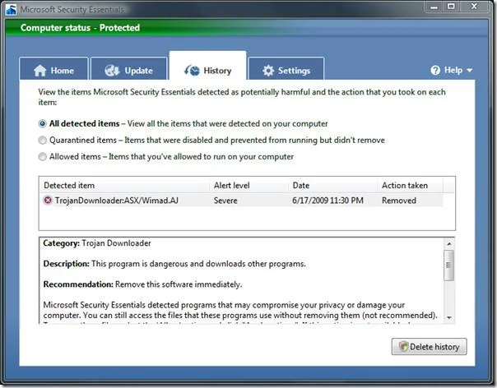Sort by Action taken column header

[410, 185]
